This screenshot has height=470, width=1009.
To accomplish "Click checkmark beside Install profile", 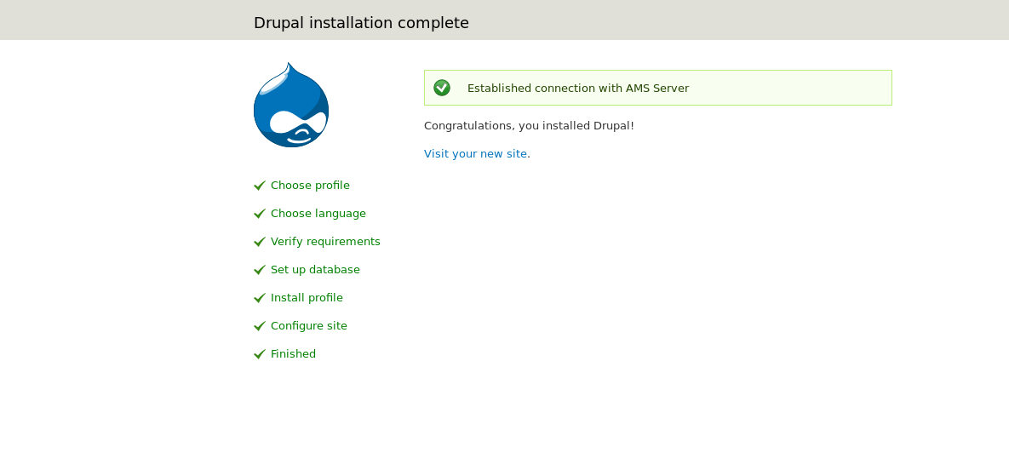I will pos(260,298).
